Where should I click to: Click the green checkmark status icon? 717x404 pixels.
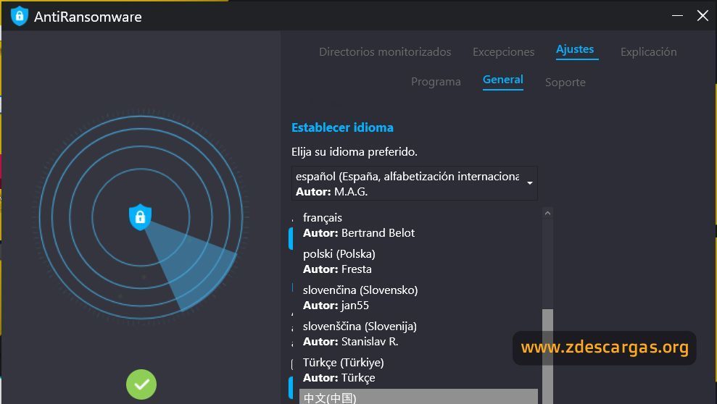[141, 384]
